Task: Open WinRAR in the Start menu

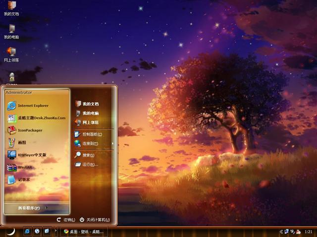Action: 25,167
